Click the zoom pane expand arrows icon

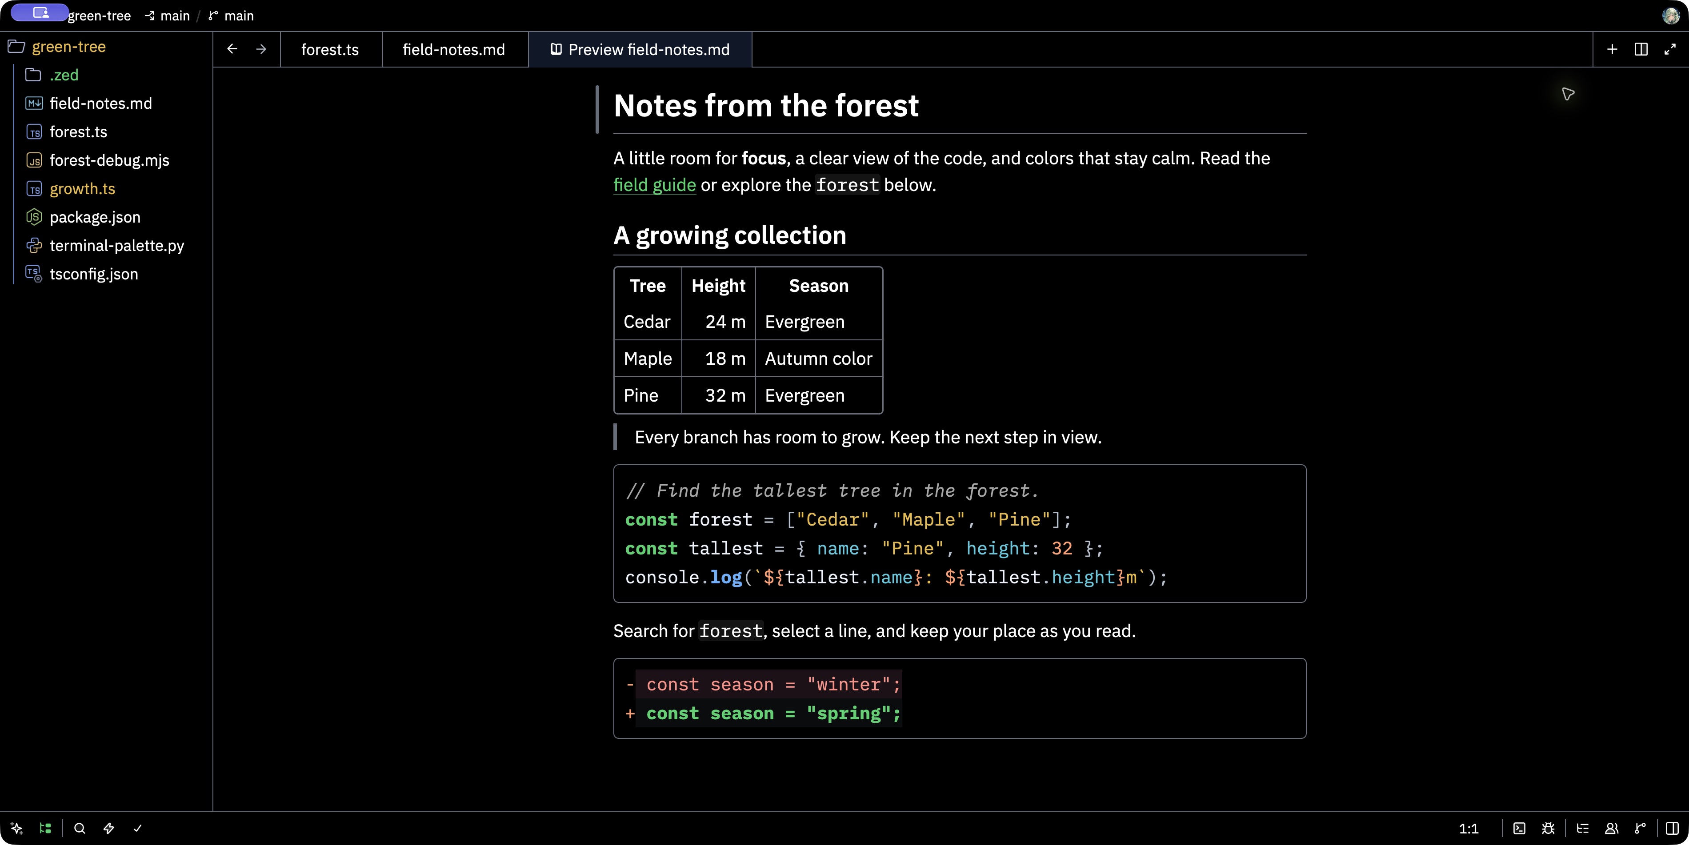[x=1670, y=49]
